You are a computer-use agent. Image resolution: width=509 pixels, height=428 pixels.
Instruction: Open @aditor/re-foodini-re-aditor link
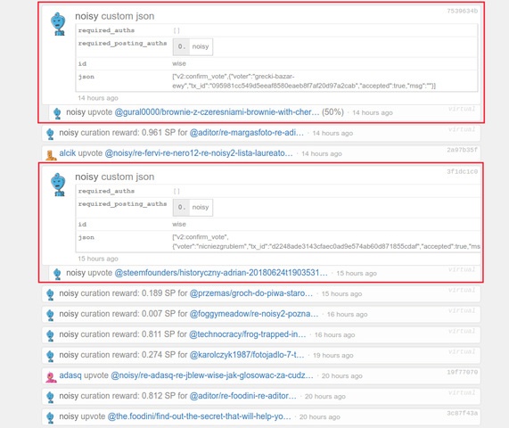coord(242,396)
